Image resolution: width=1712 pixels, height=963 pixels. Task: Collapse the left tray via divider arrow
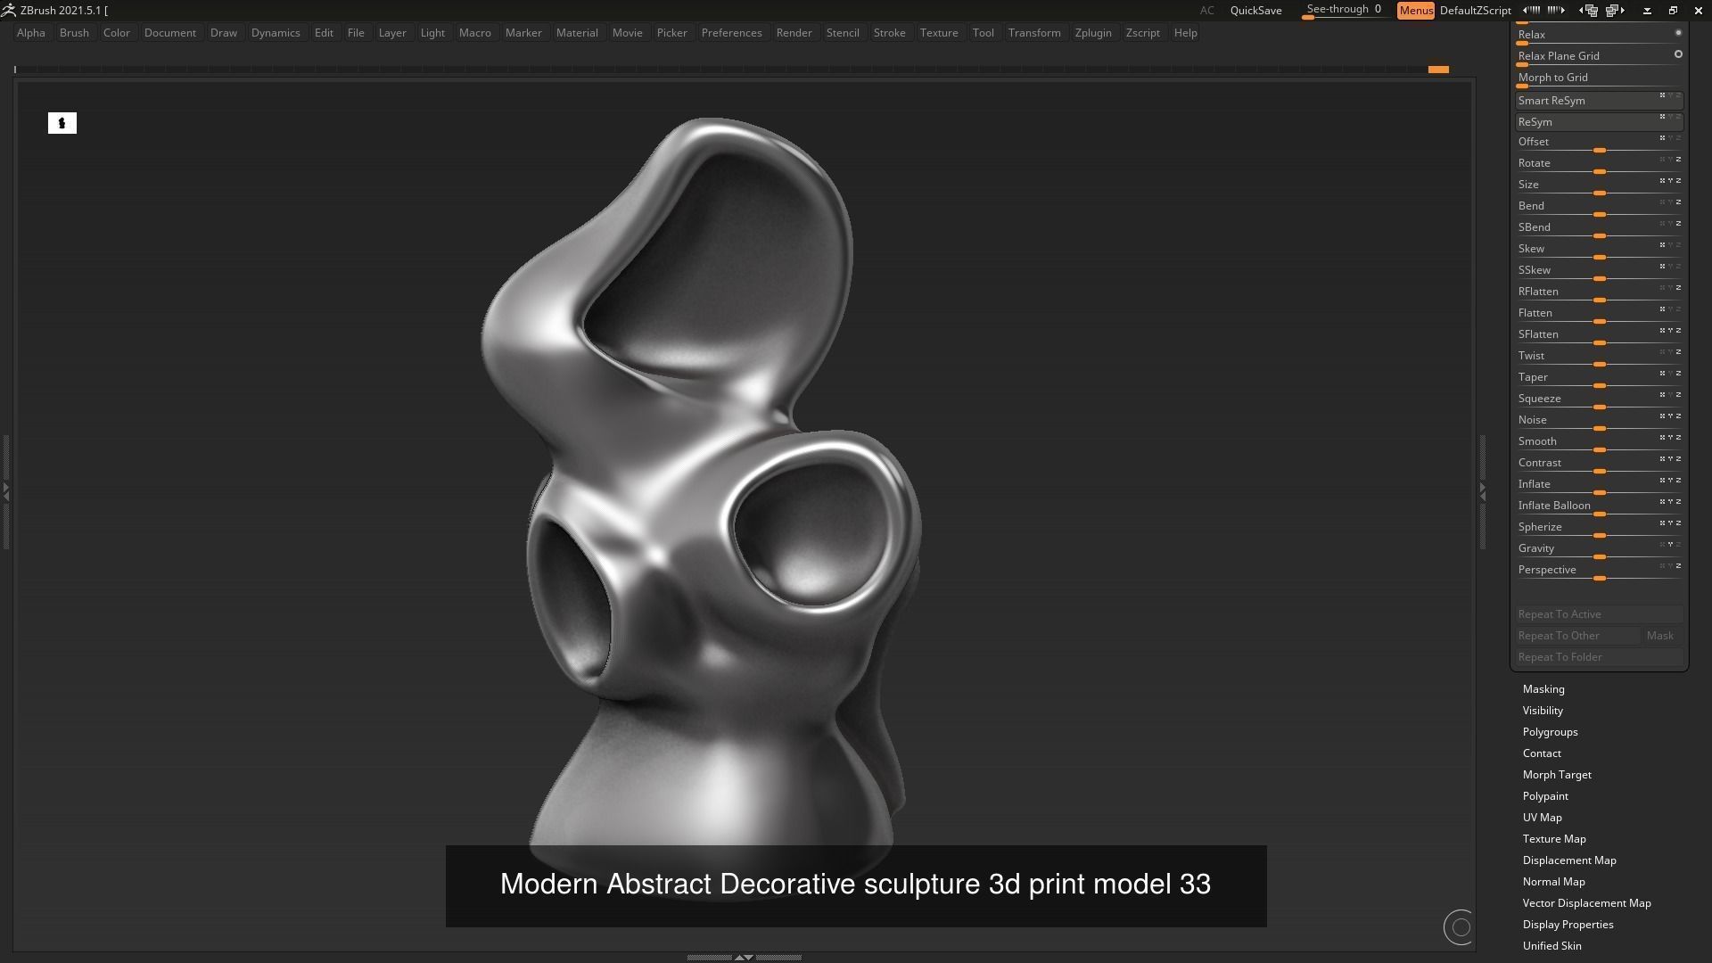[x=5, y=490]
